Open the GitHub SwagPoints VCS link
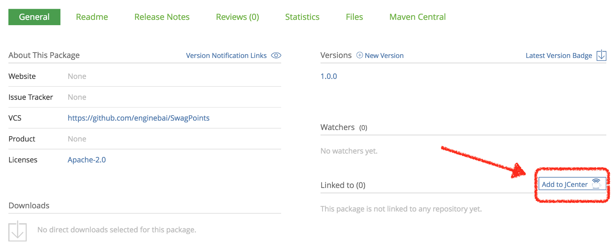Screen dimensions: 612x249 (x=138, y=118)
